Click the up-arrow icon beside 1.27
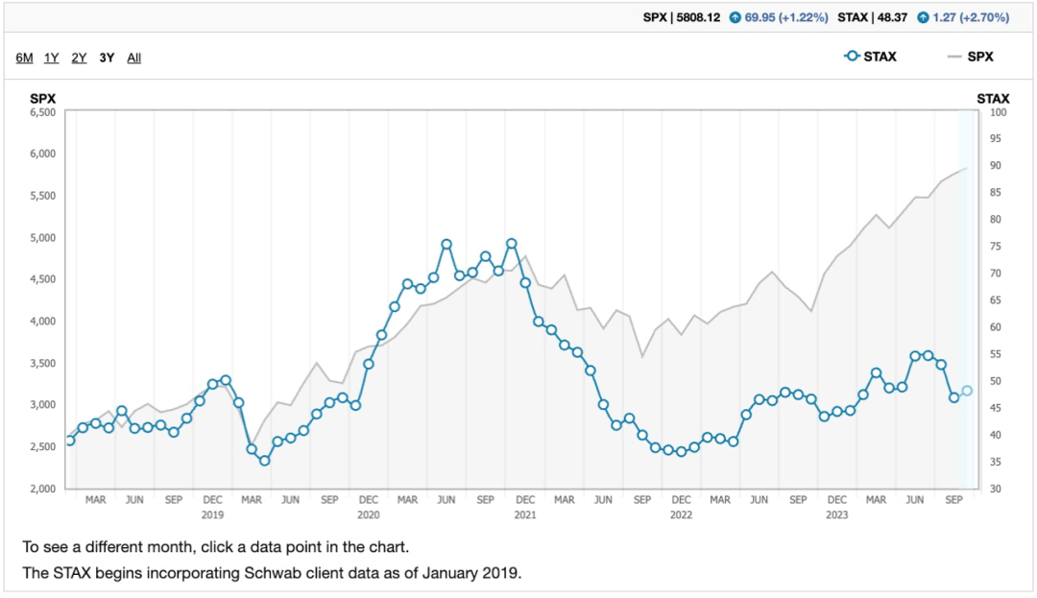The width and height of the screenshot is (1037, 598). pyautogui.click(x=923, y=18)
